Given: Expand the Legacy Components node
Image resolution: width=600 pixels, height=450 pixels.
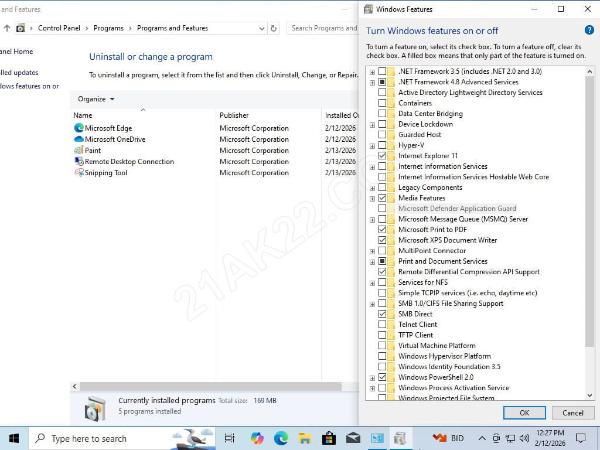Looking at the screenshot, I should tap(372, 188).
